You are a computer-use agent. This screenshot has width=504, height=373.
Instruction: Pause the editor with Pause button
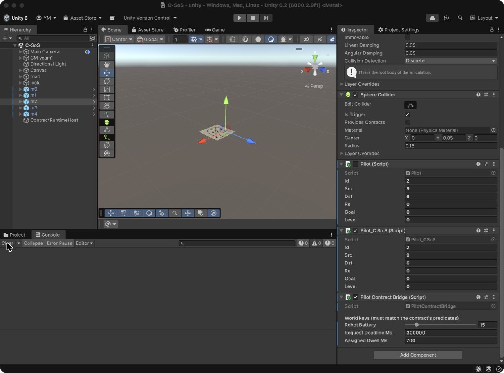click(253, 18)
